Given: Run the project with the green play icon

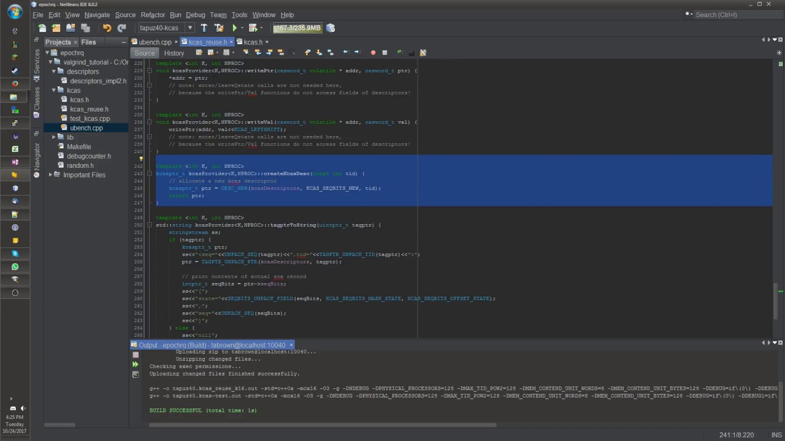Looking at the screenshot, I should (x=234, y=28).
